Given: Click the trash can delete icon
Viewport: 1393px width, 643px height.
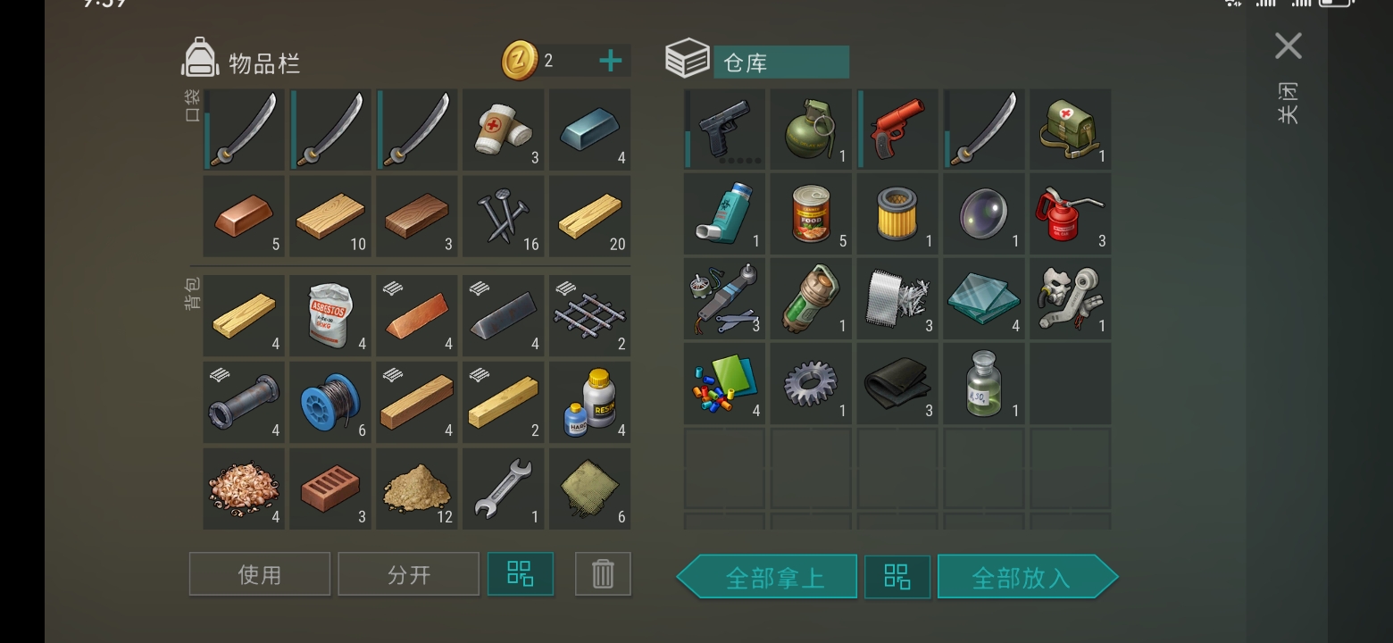Looking at the screenshot, I should [603, 573].
